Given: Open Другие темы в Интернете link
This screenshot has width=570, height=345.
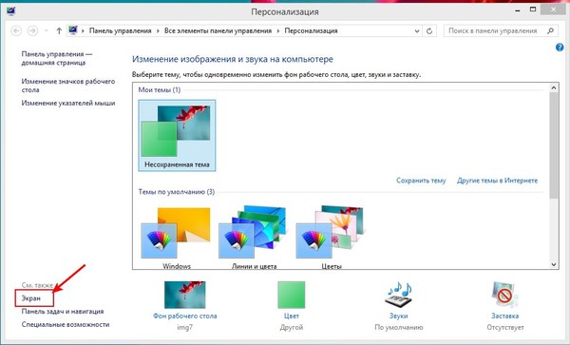Looking at the screenshot, I should 497,181.
